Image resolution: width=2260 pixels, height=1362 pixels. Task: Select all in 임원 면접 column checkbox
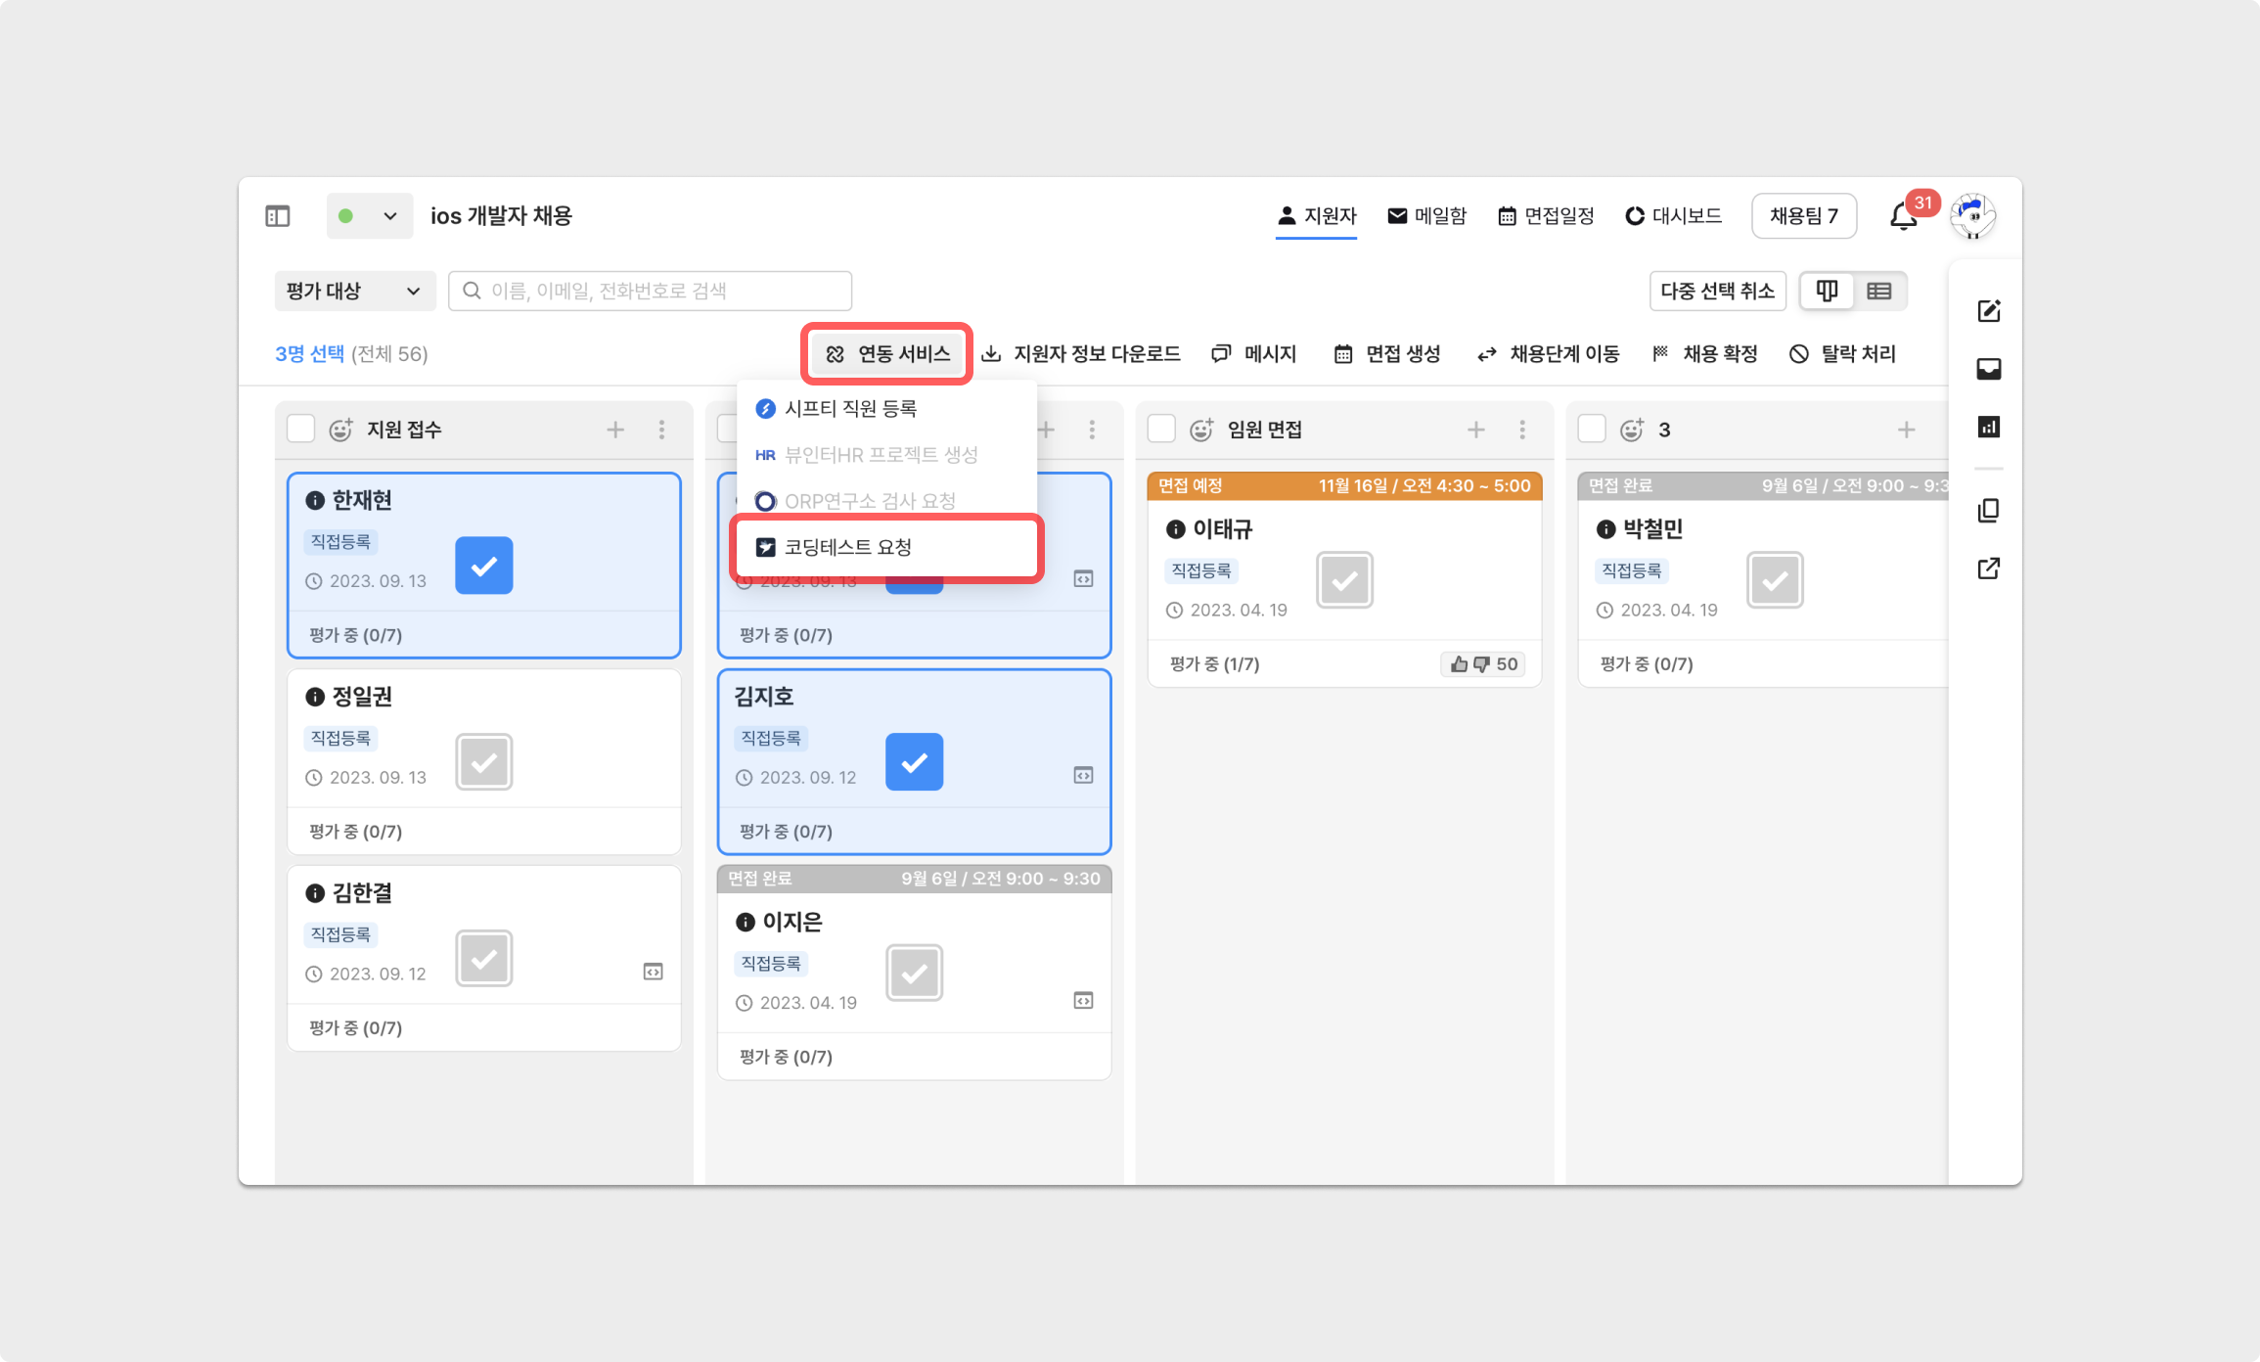coord(1161,430)
